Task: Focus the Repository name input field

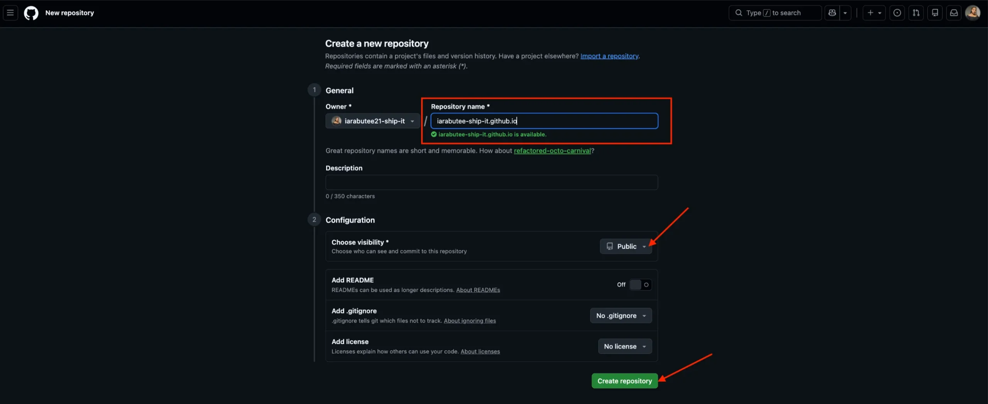Action: tap(544, 121)
